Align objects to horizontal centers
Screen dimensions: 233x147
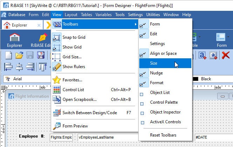pyautogui.click(x=19, y=67)
